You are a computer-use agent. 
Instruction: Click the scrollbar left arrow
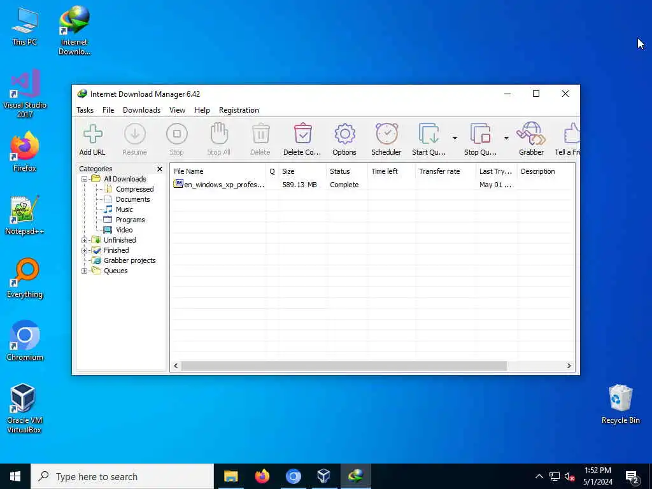176,366
